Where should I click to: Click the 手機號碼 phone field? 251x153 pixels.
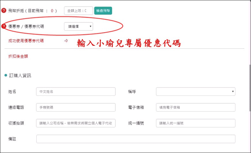pyautogui.click(x=76, y=107)
